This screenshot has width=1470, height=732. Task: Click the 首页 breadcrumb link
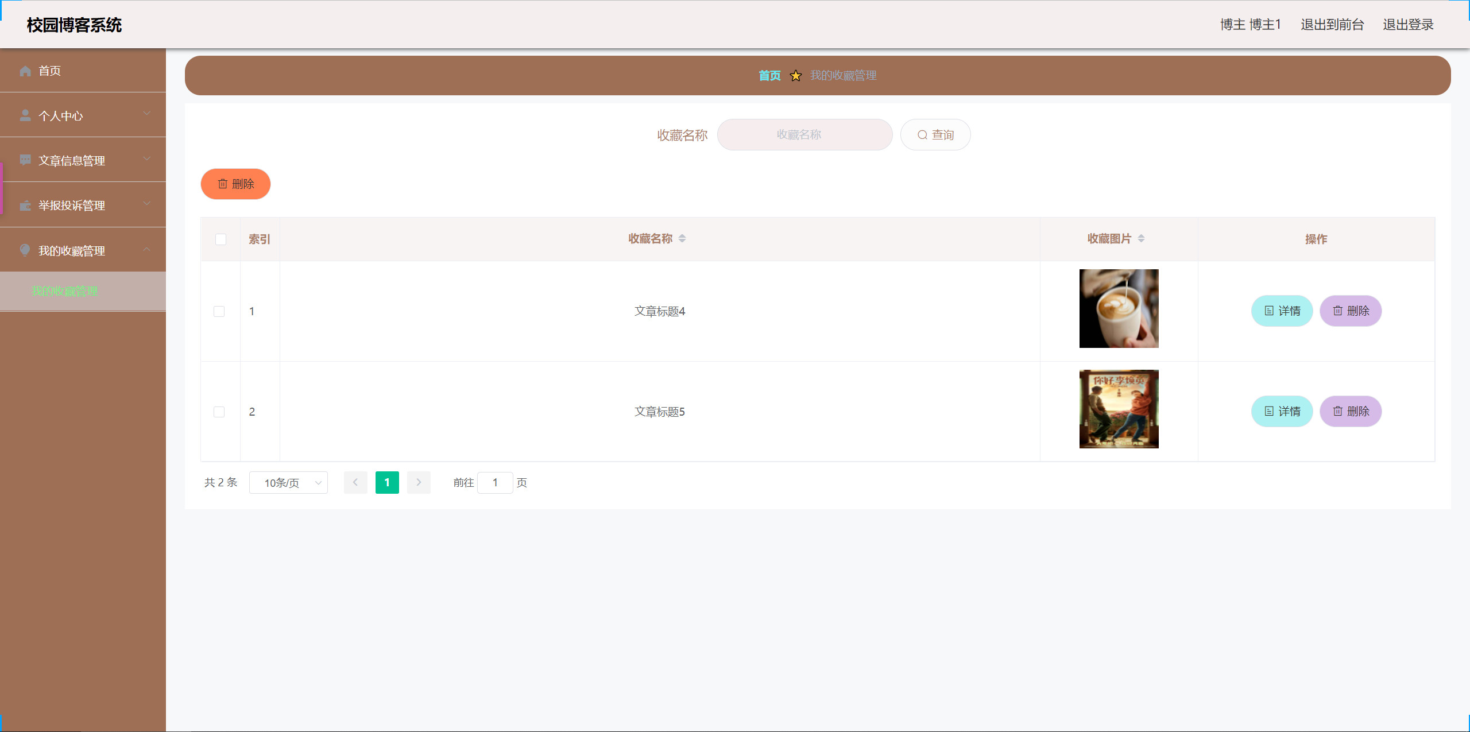(769, 75)
